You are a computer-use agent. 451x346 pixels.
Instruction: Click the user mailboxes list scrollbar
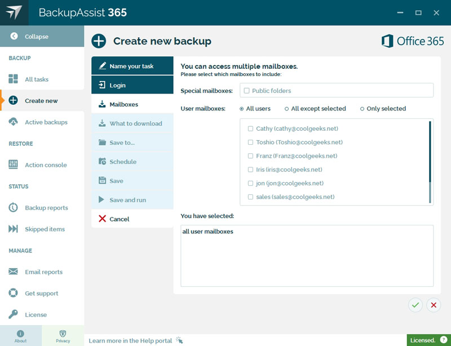click(430, 162)
